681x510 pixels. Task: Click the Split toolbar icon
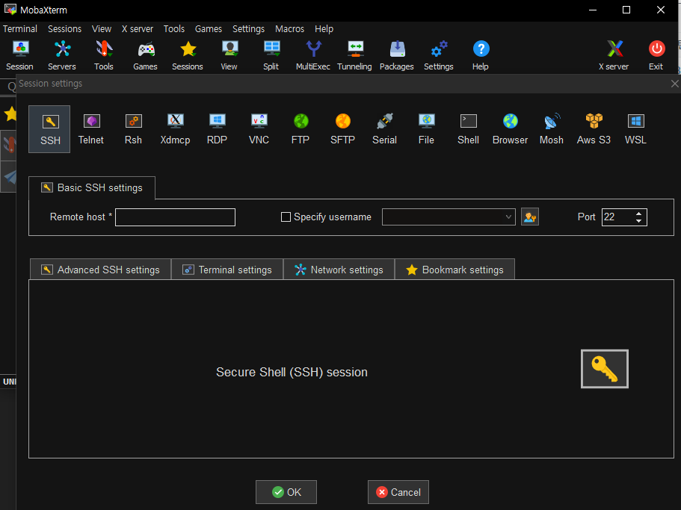(x=271, y=55)
